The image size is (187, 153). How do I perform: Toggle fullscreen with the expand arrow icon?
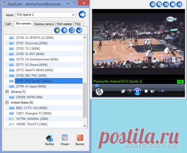(x=130, y=91)
